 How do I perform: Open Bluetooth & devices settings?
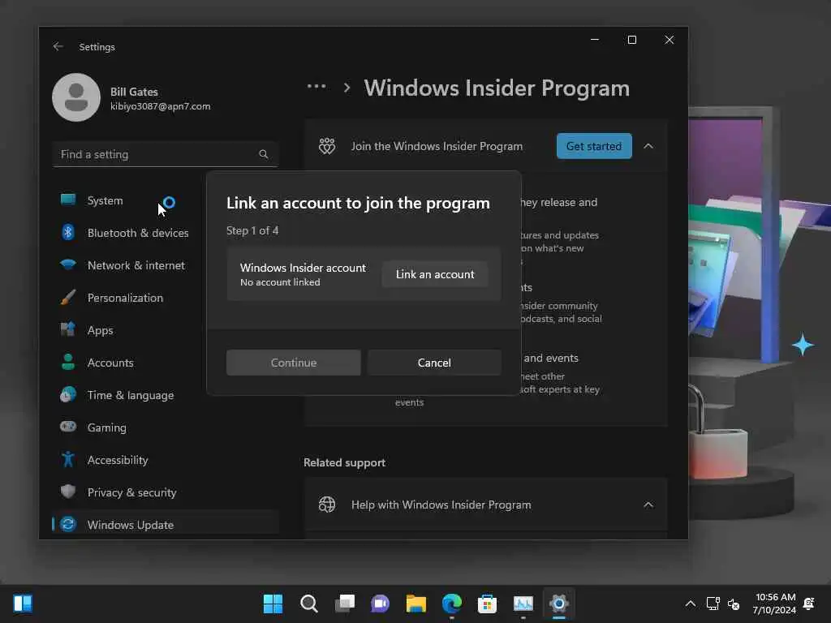tap(165, 233)
